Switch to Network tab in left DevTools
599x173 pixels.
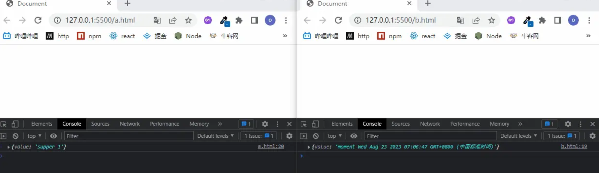pyautogui.click(x=129, y=124)
